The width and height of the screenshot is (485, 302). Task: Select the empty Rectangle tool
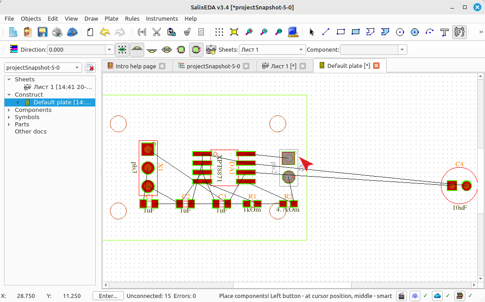(340, 32)
